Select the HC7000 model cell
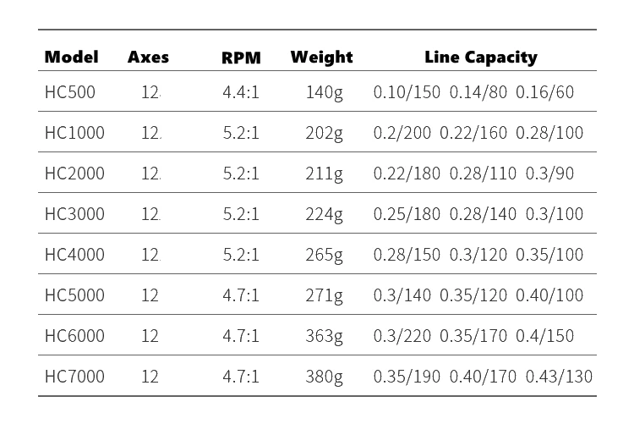This screenshot has width=634, height=424. 74,377
